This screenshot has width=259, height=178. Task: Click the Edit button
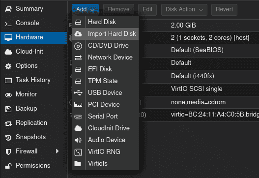(147, 9)
